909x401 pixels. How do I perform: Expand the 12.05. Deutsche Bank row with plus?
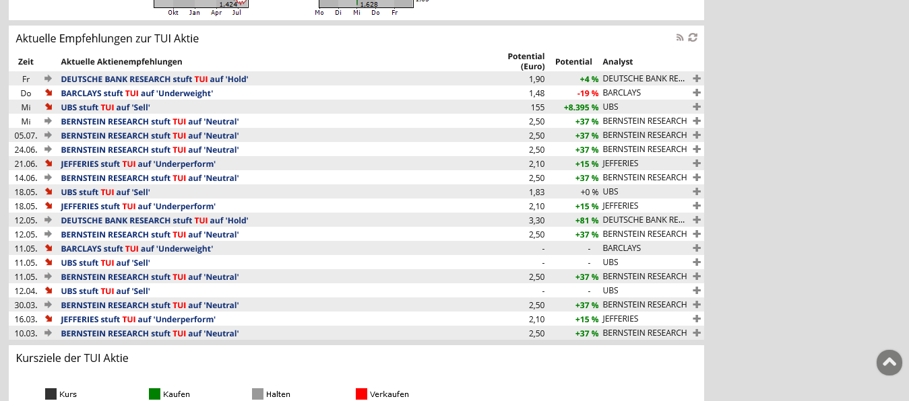(x=697, y=220)
